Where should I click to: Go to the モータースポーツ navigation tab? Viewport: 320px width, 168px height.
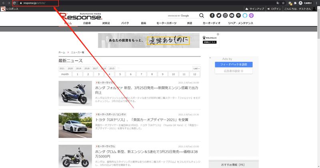click(x=166, y=23)
